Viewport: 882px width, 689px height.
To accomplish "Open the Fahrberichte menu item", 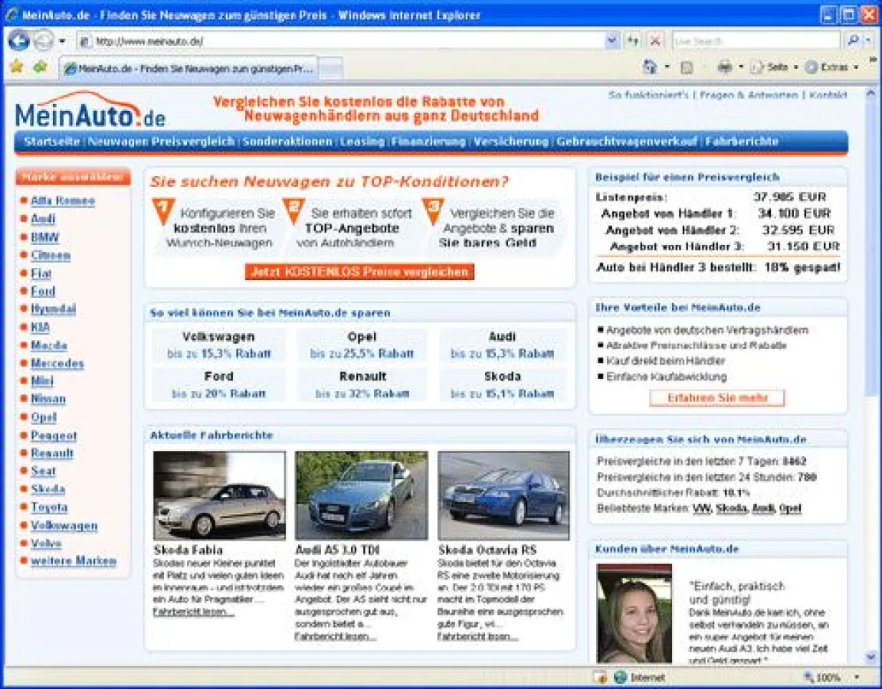I will (740, 141).
